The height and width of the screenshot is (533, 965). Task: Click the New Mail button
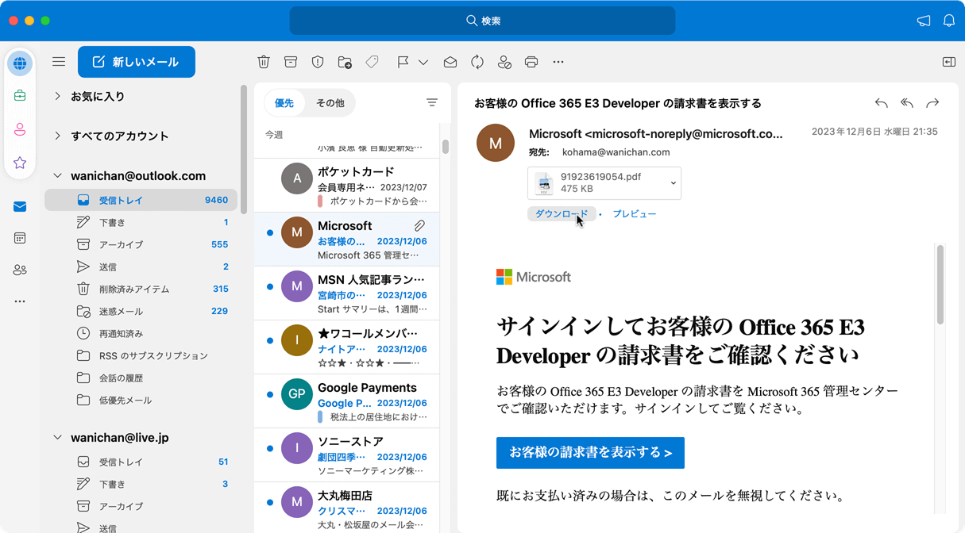pyautogui.click(x=137, y=62)
